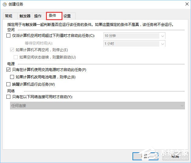Toggle 如果计算机不再空闲，则停止 checkbox
The image size is (191, 163).
click(12, 50)
